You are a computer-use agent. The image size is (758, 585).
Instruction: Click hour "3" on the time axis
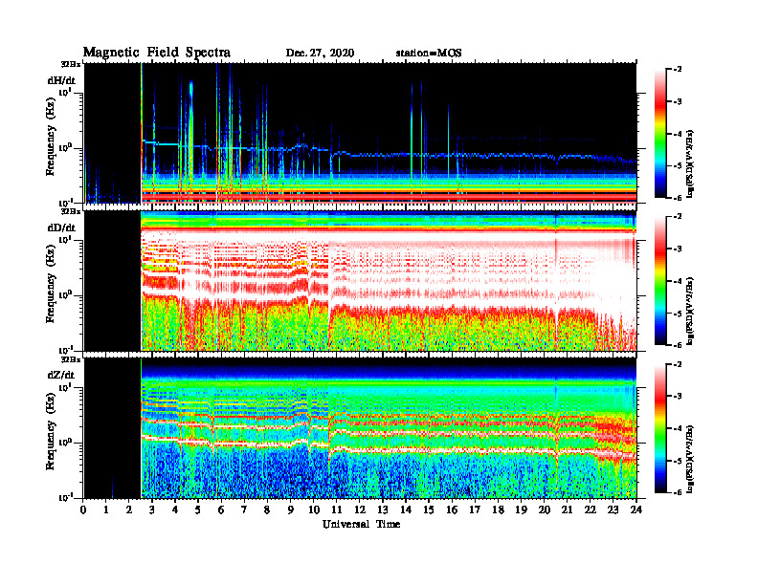point(152,509)
